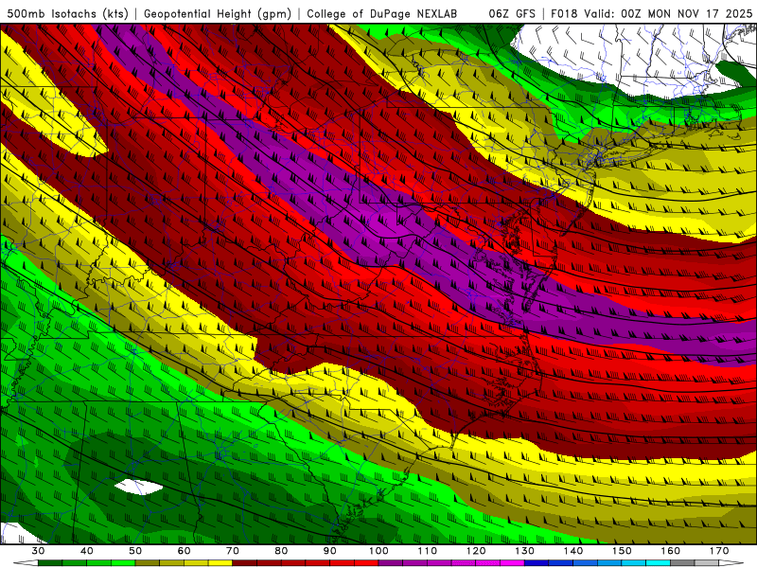Click the '120' value on the color scale
Viewport: 757px width, 568px height.
pos(476,551)
